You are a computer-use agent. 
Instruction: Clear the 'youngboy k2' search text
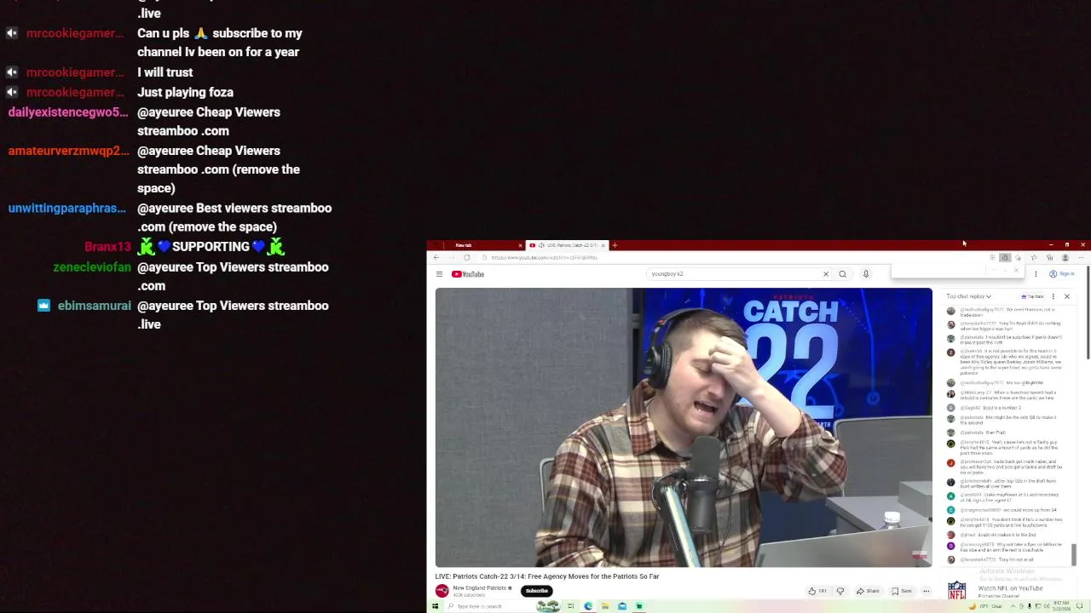[x=825, y=274]
